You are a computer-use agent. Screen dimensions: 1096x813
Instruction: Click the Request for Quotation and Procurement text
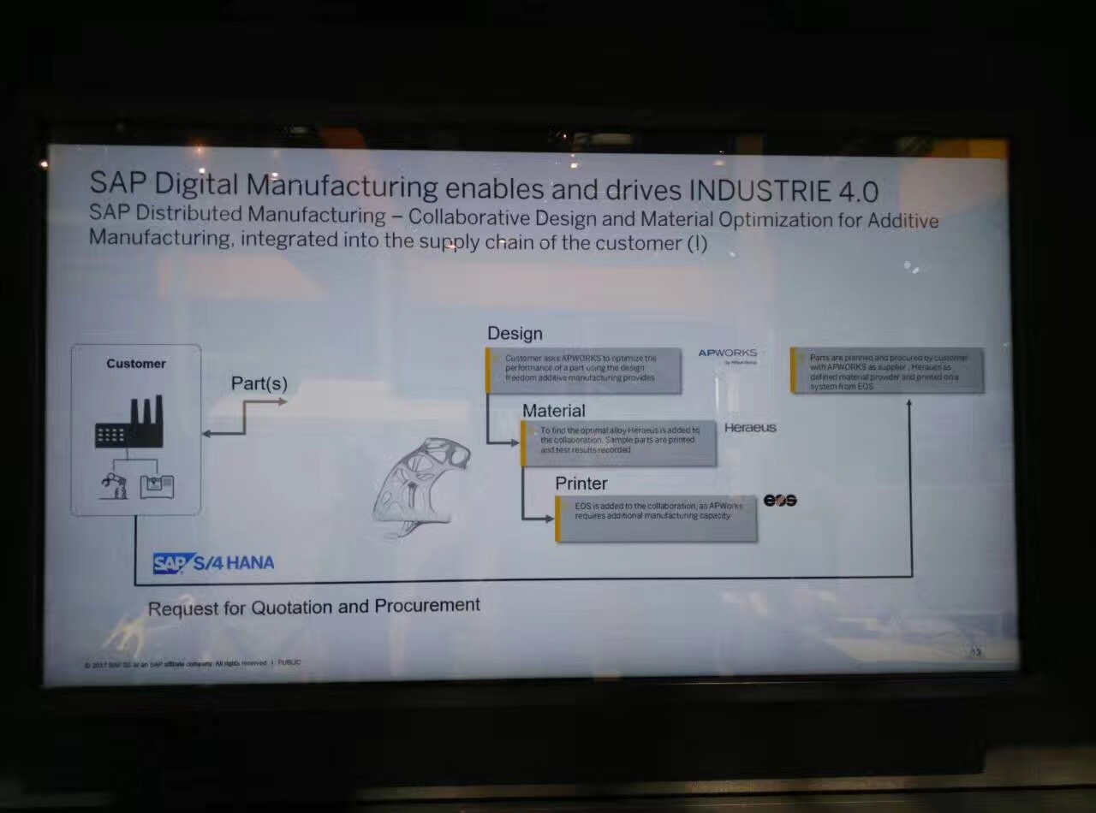coord(313,607)
